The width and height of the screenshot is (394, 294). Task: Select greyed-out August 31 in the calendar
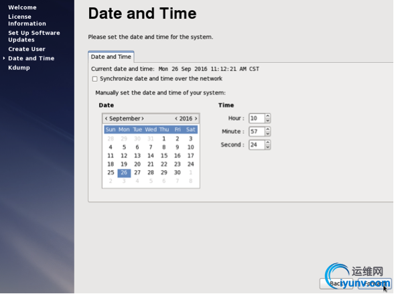[151, 139]
